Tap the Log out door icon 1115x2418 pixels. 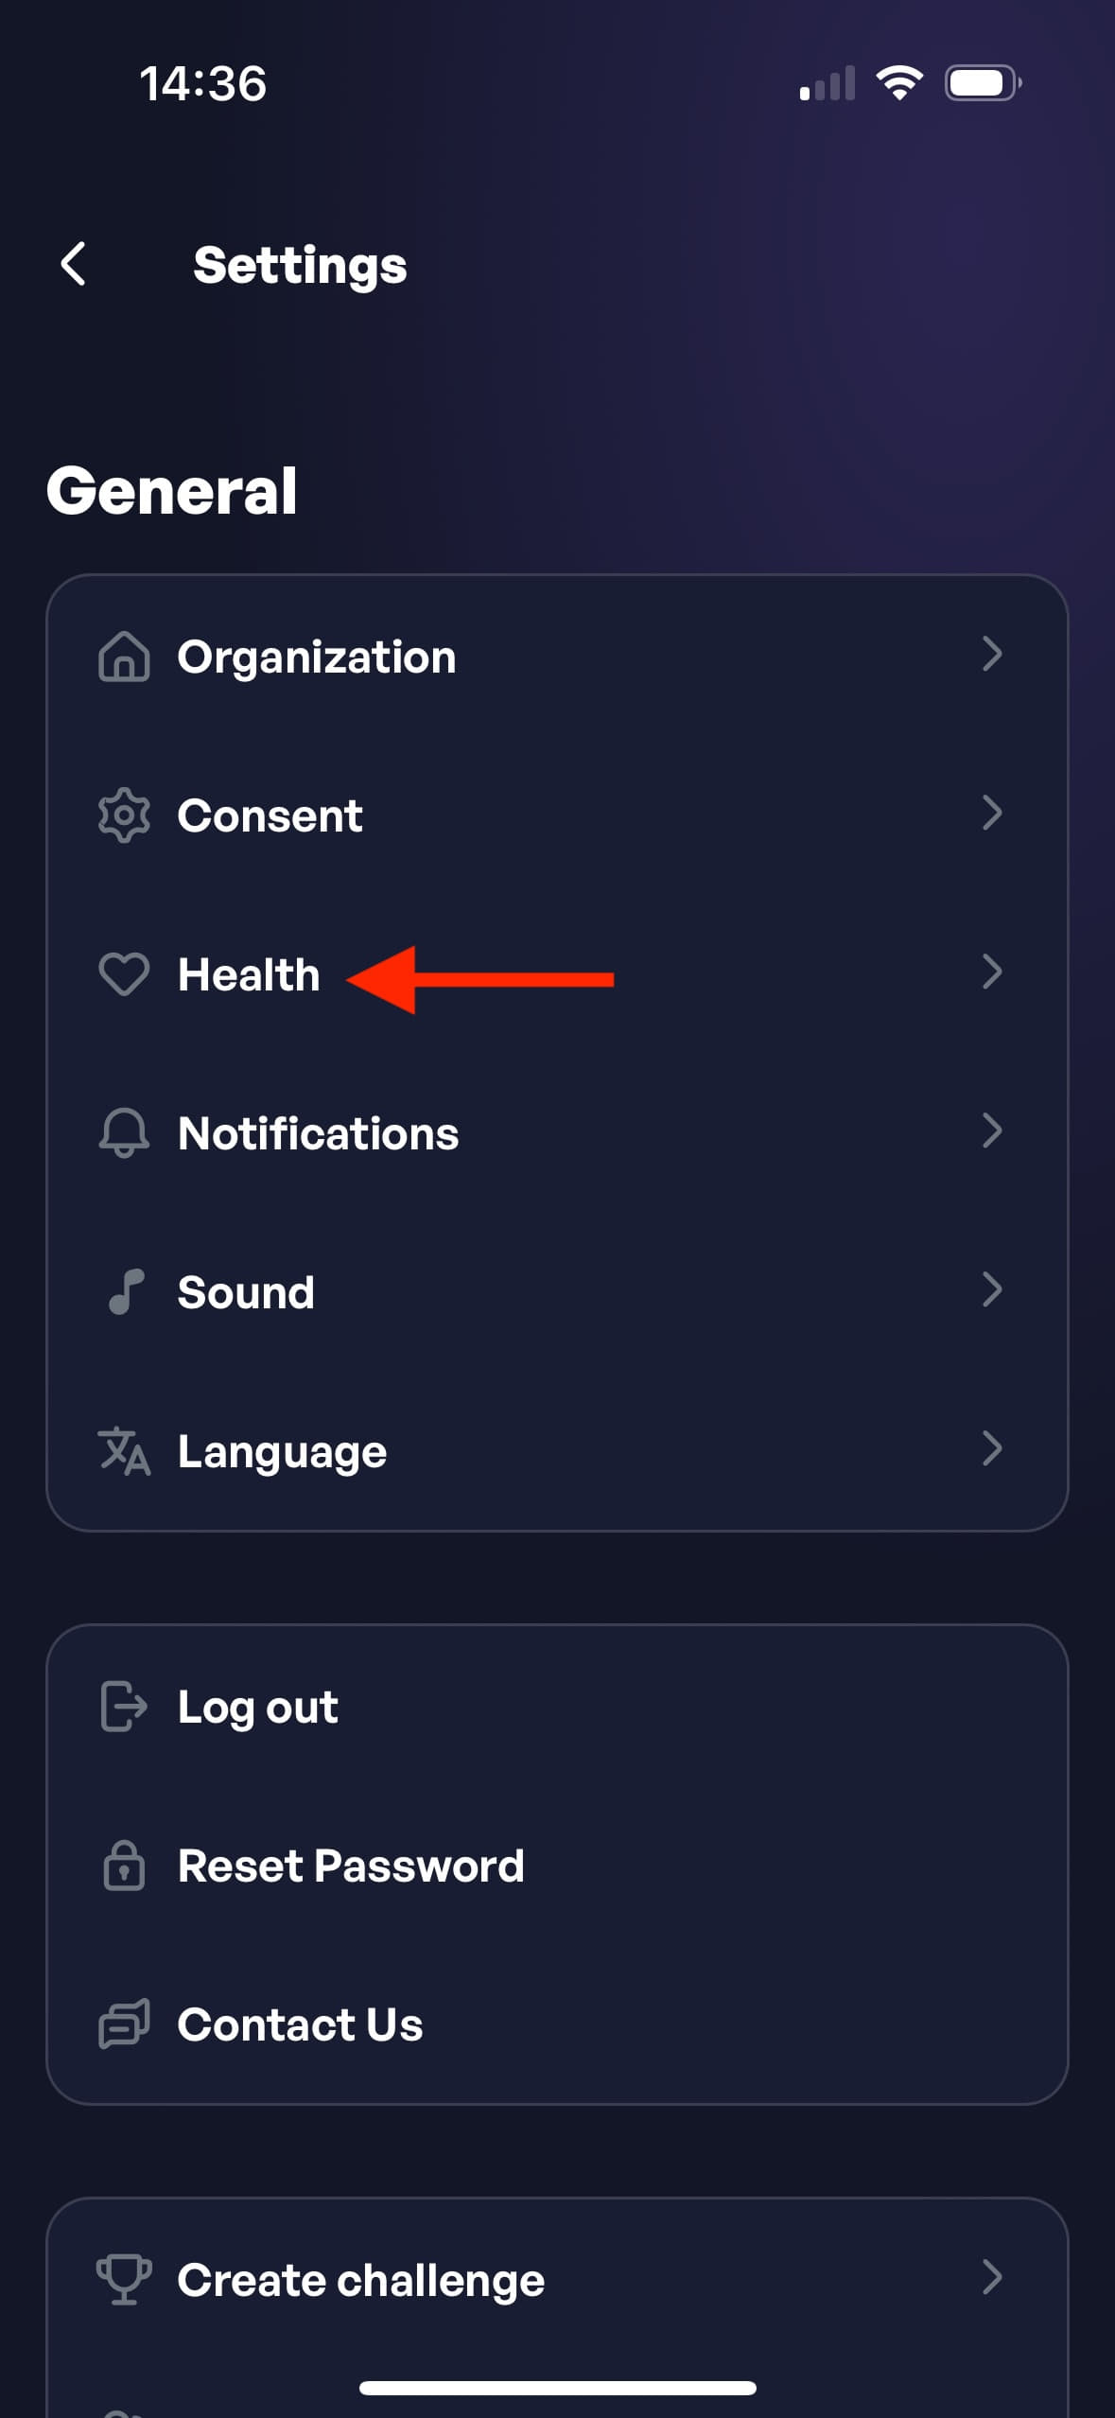tap(124, 1707)
